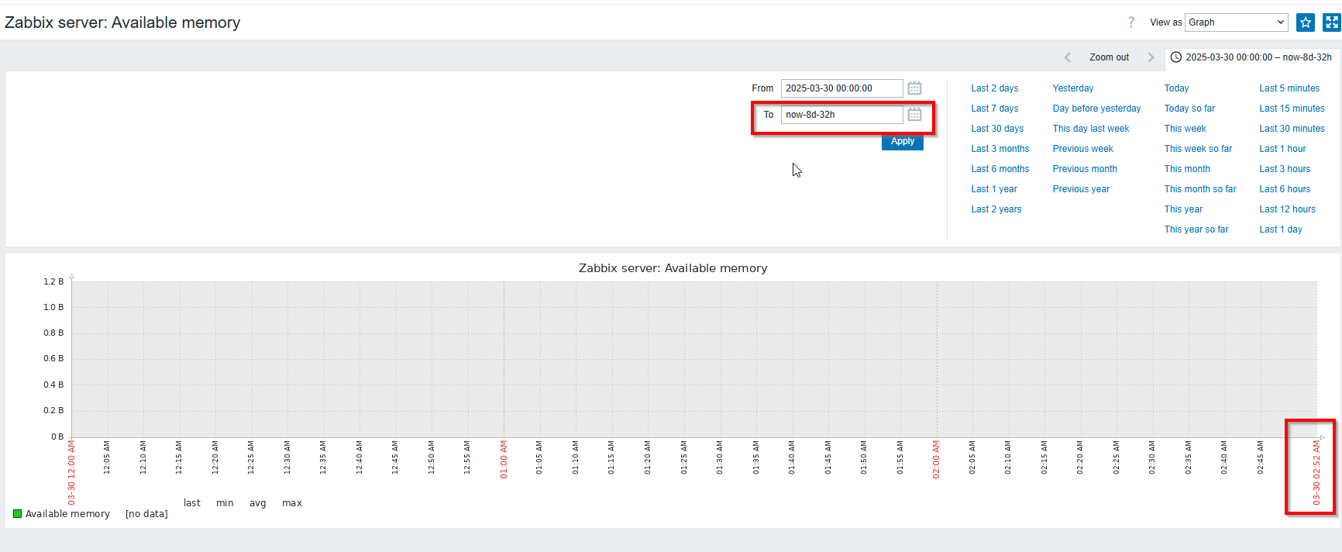The width and height of the screenshot is (1342, 552).
Task: Go to the next time period arrow
Action: pyautogui.click(x=1151, y=57)
